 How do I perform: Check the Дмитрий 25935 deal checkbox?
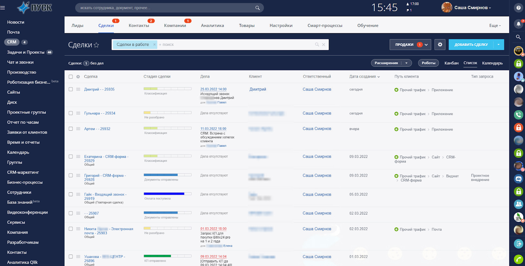click(x=71, y=89)
